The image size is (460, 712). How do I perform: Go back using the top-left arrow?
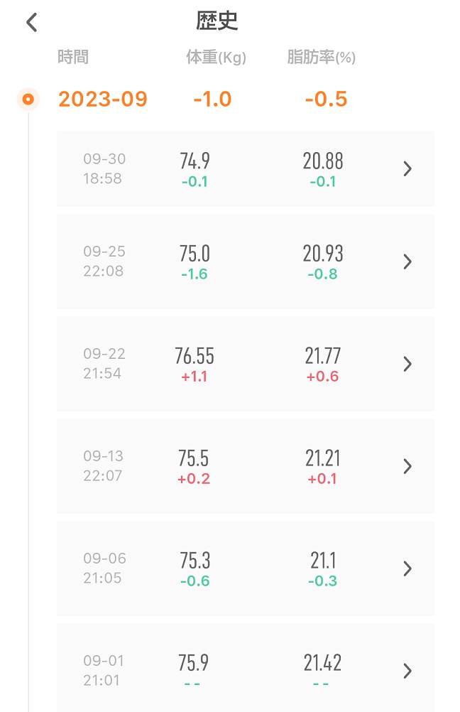coord(32,22)
